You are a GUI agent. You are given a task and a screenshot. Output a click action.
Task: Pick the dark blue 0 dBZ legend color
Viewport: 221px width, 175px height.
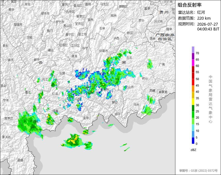click(x=193, y=141)
